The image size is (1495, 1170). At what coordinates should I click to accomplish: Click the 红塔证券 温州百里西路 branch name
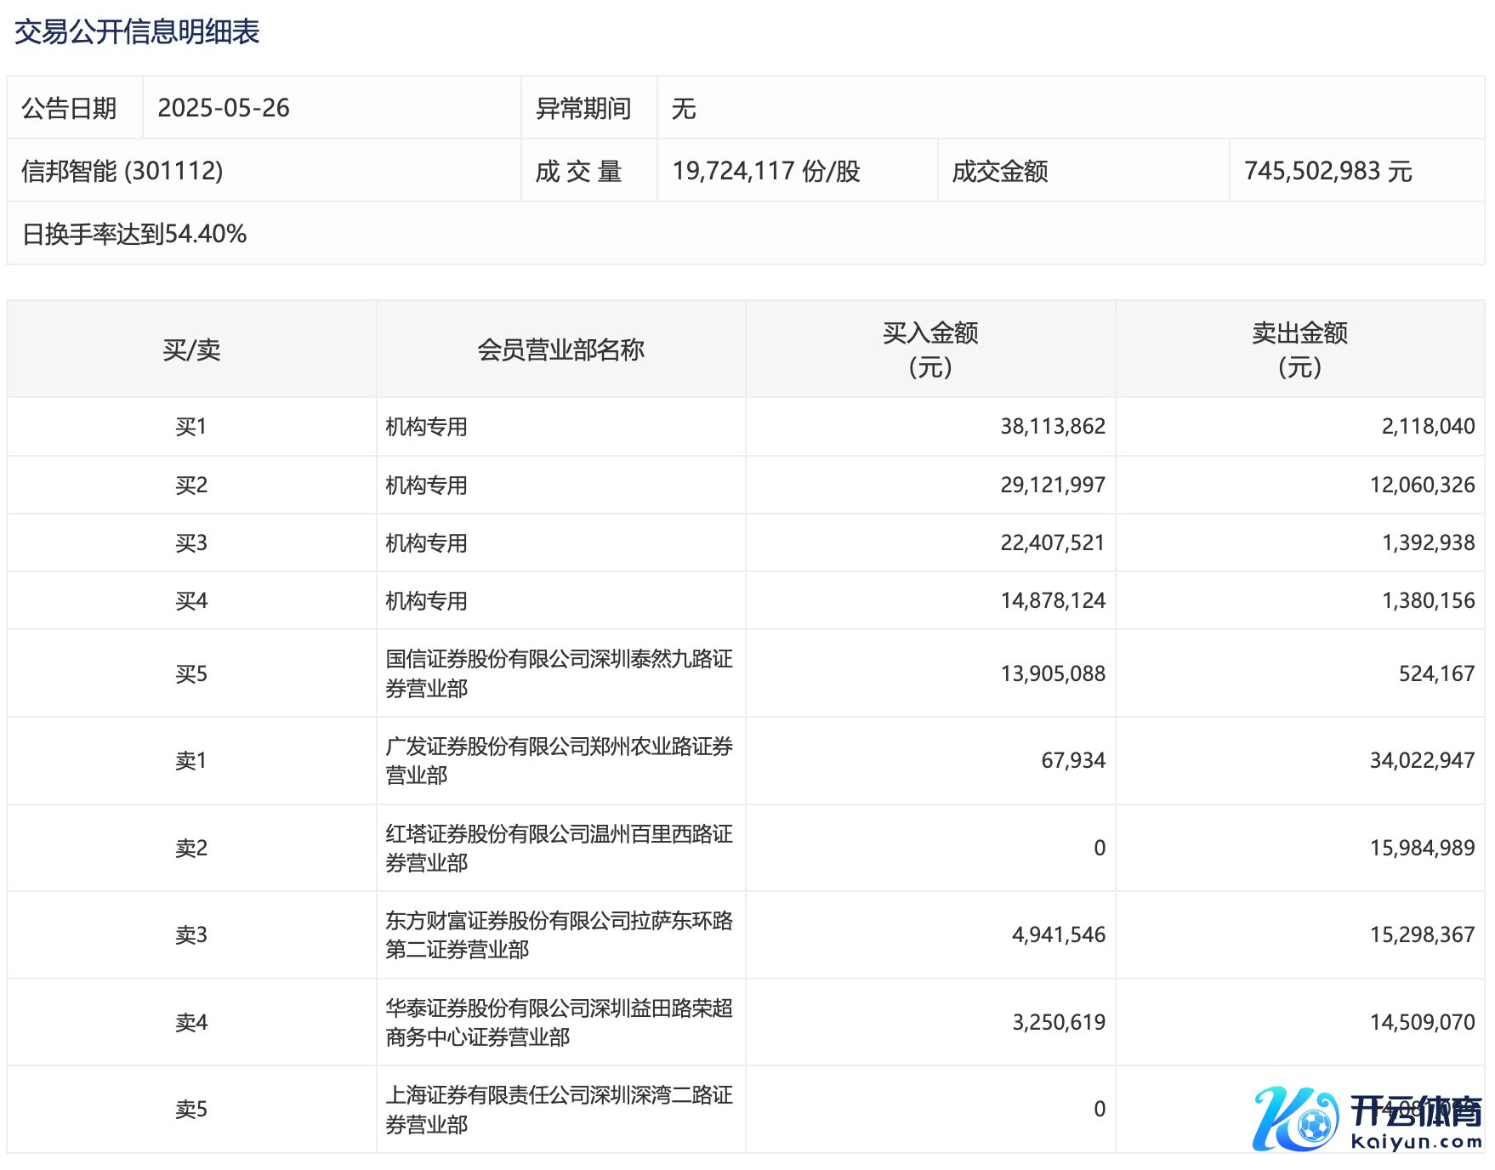pyautogui.click(x=559, y=849)
